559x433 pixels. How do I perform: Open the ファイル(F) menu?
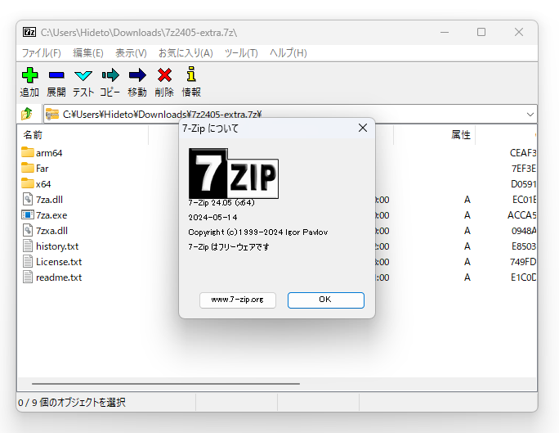(42, 53)
